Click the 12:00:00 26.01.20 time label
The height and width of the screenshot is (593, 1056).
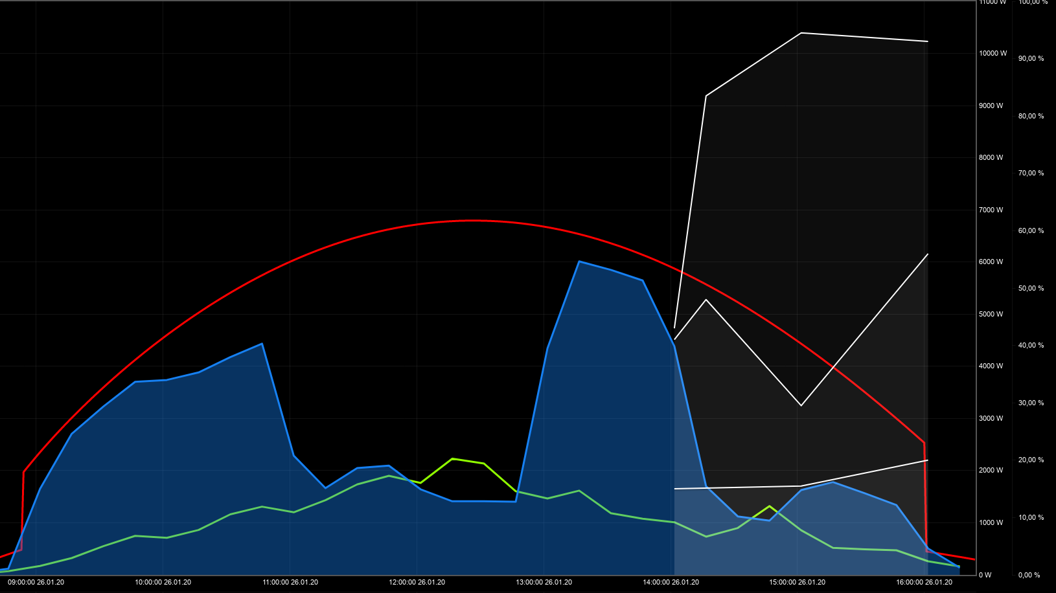tap(417, 583)
